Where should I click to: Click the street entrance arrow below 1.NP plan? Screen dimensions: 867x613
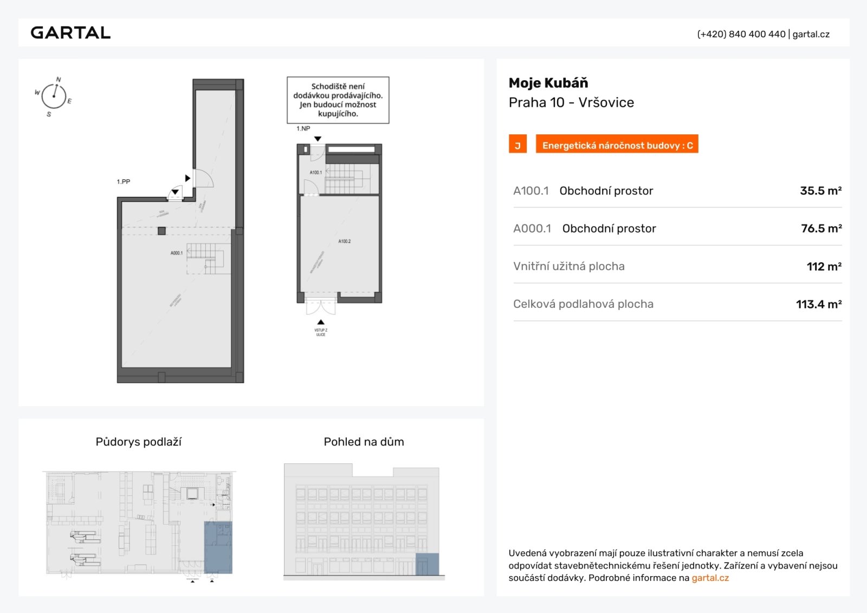(321, 322)
